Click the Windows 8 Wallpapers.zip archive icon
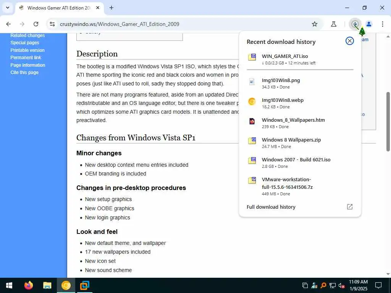 point(252,141)
